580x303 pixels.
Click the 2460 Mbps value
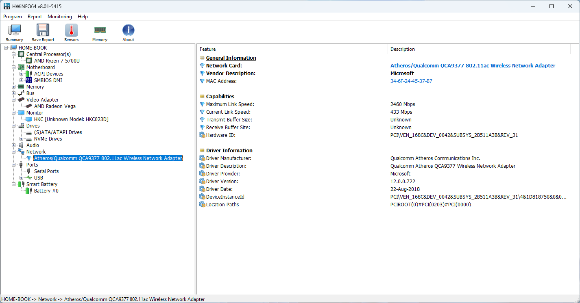(x=403, y=104)
